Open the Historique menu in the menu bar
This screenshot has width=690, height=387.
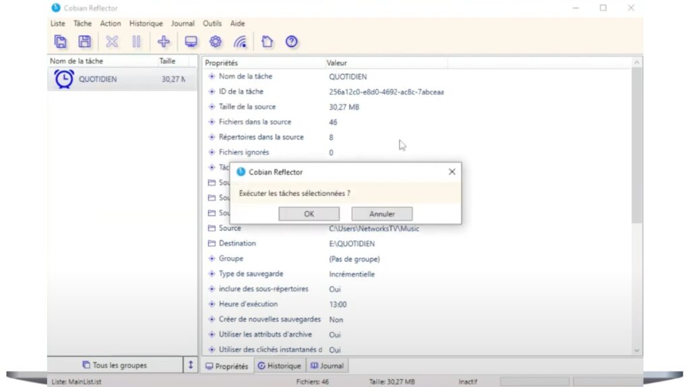coord(146,24)
